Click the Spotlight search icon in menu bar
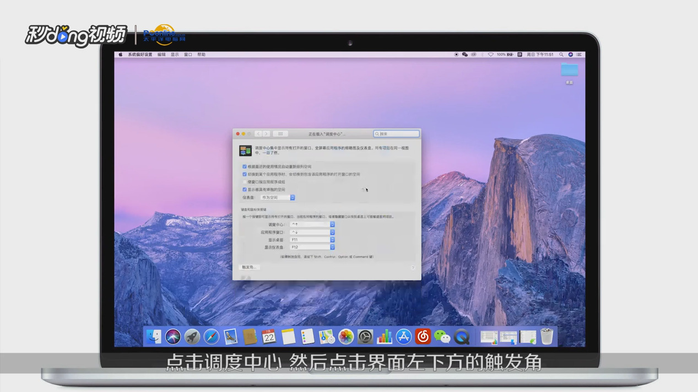This screenshot has width=698, height=392. tap(561, 55)
